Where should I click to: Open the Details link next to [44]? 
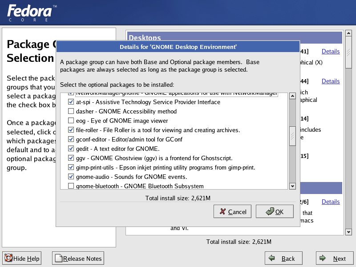pyautogui.click(x=331, y=81)
